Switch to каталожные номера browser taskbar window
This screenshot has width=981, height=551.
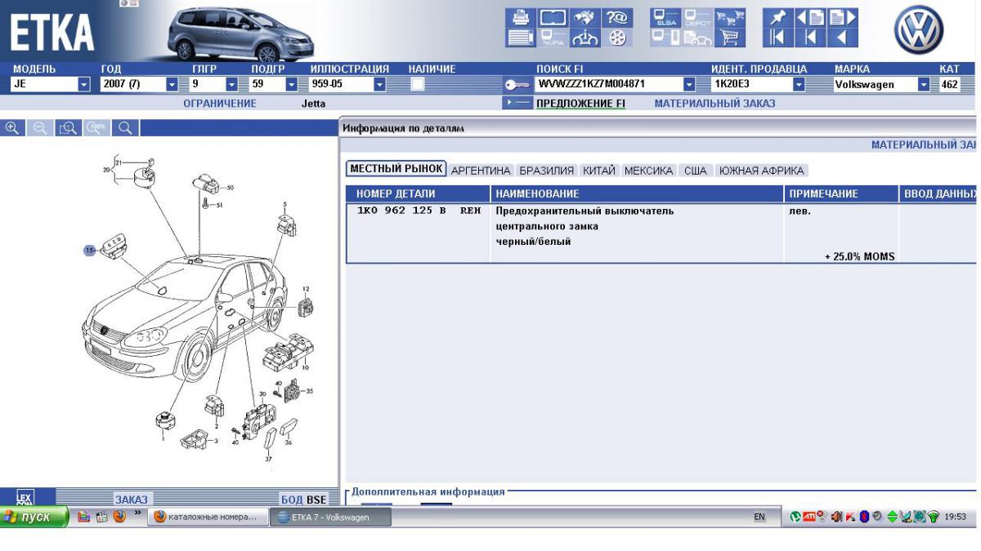[x=209, y=517]
